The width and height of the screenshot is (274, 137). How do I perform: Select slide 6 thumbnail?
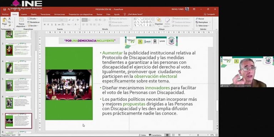click(x=18, y=103)
